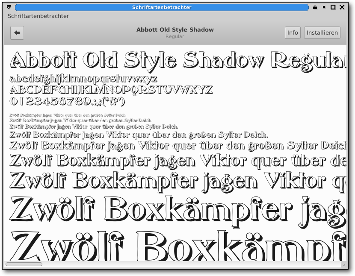Viewport: 355px width, 276px height.
Task: Minimize the window using the small square icon
Action: [324, 7]
